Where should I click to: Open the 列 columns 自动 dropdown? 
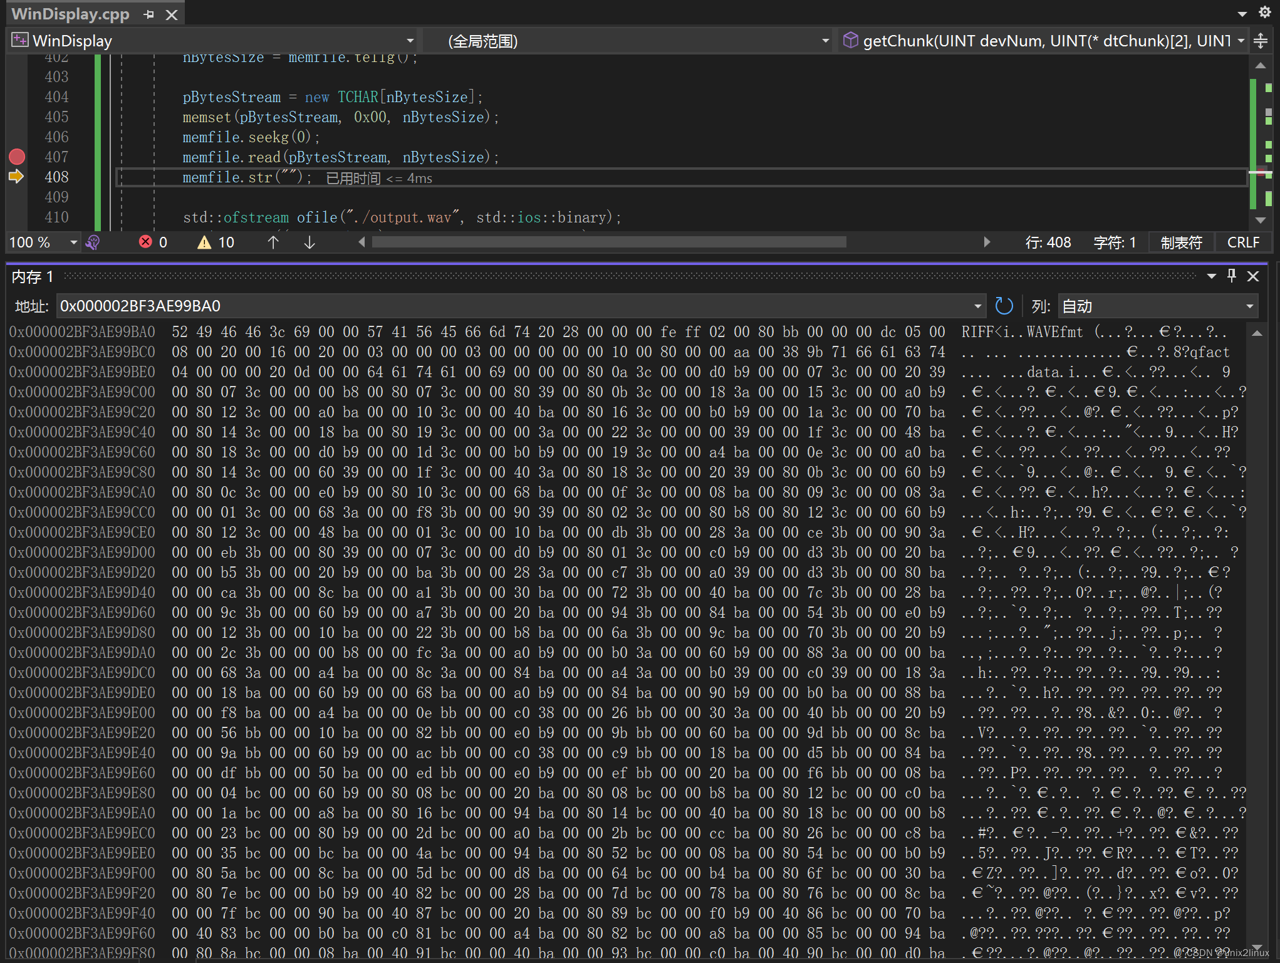pyautogui.click(x=1158, y=306)
